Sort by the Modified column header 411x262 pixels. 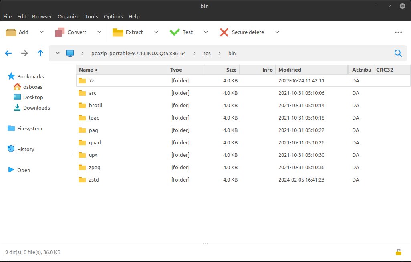coord(312,70)
